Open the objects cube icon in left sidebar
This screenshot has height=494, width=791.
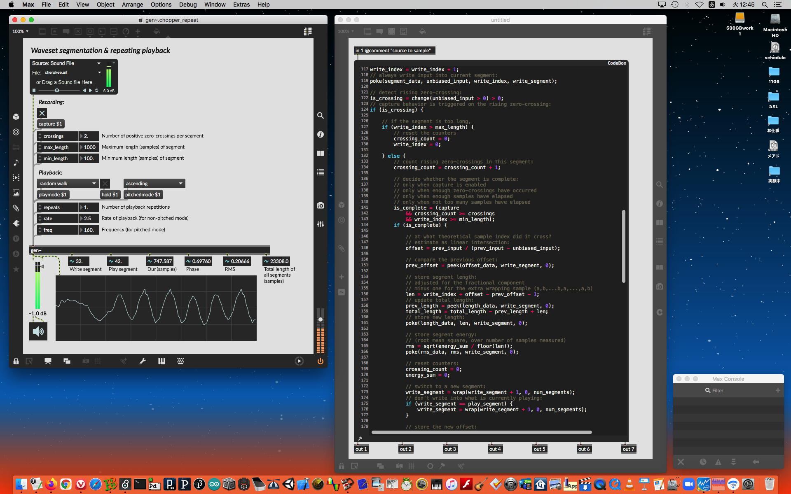(x=16, y=117)
